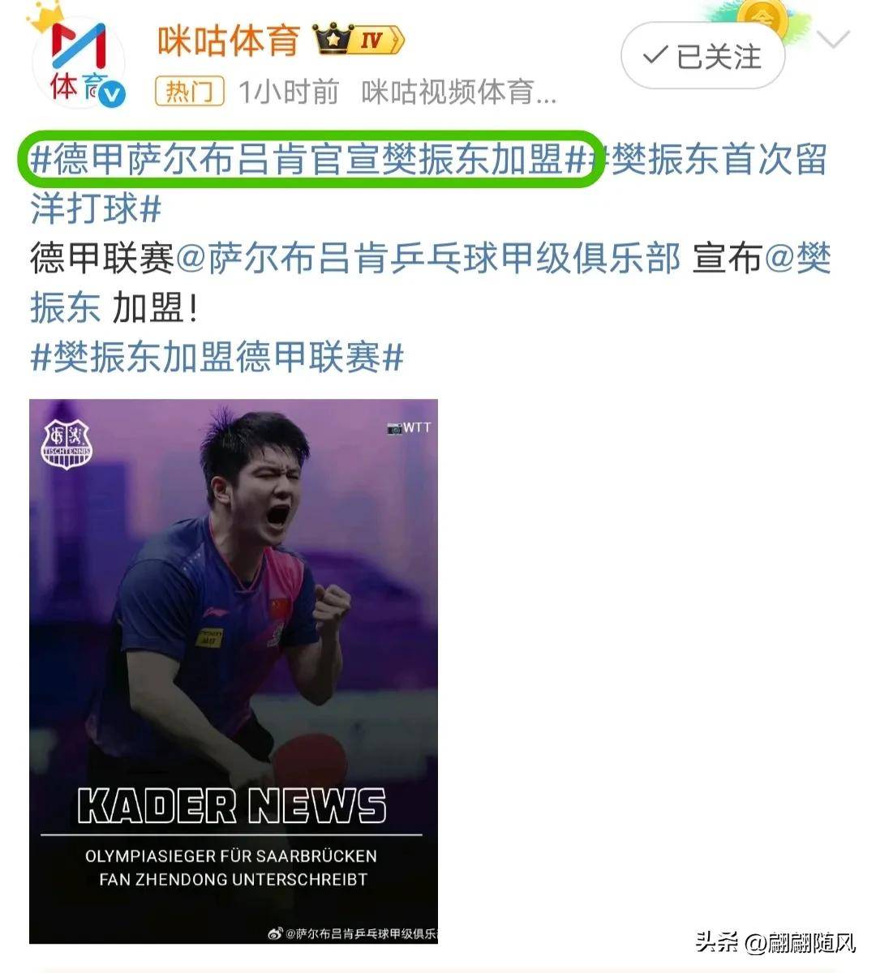Image resolution: width=876 pixels, height=973 pixels.
Task: Open the 咪咕体育 username
Action: coord(229,40)
